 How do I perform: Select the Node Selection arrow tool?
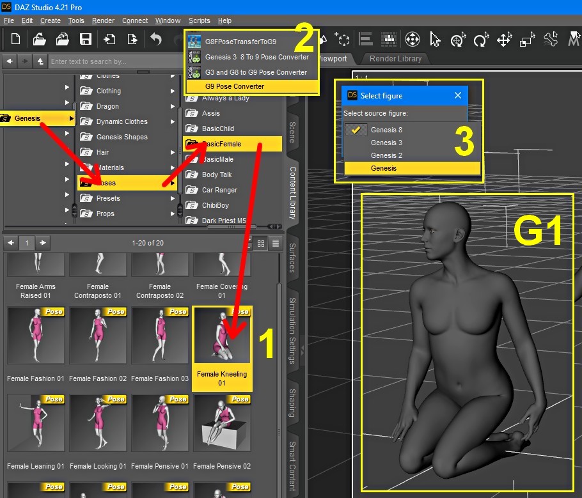click(x=435, y=39)
